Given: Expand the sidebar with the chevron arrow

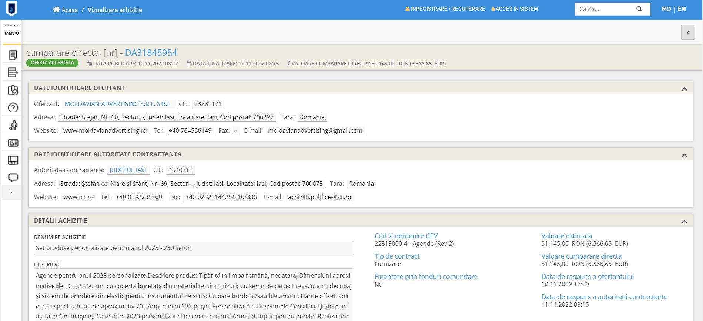Looking at the screenshot, I should tap(11, 192).
